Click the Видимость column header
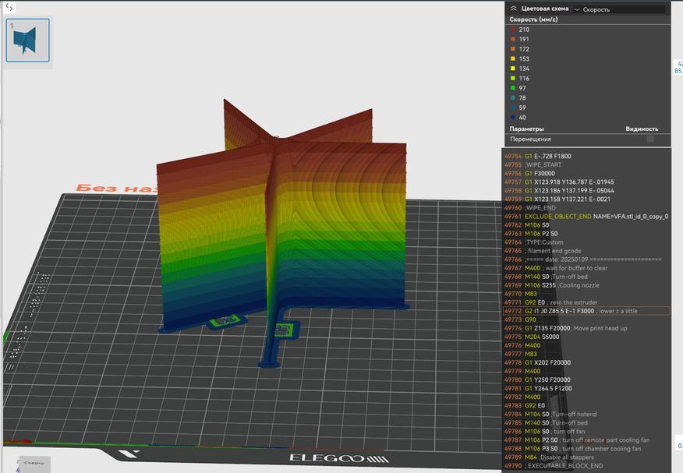The image size is (683, 473). 641,129
